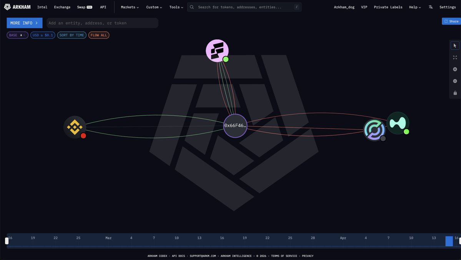
Task: Zoom out with the minus icon
Action: coord(455,81)
